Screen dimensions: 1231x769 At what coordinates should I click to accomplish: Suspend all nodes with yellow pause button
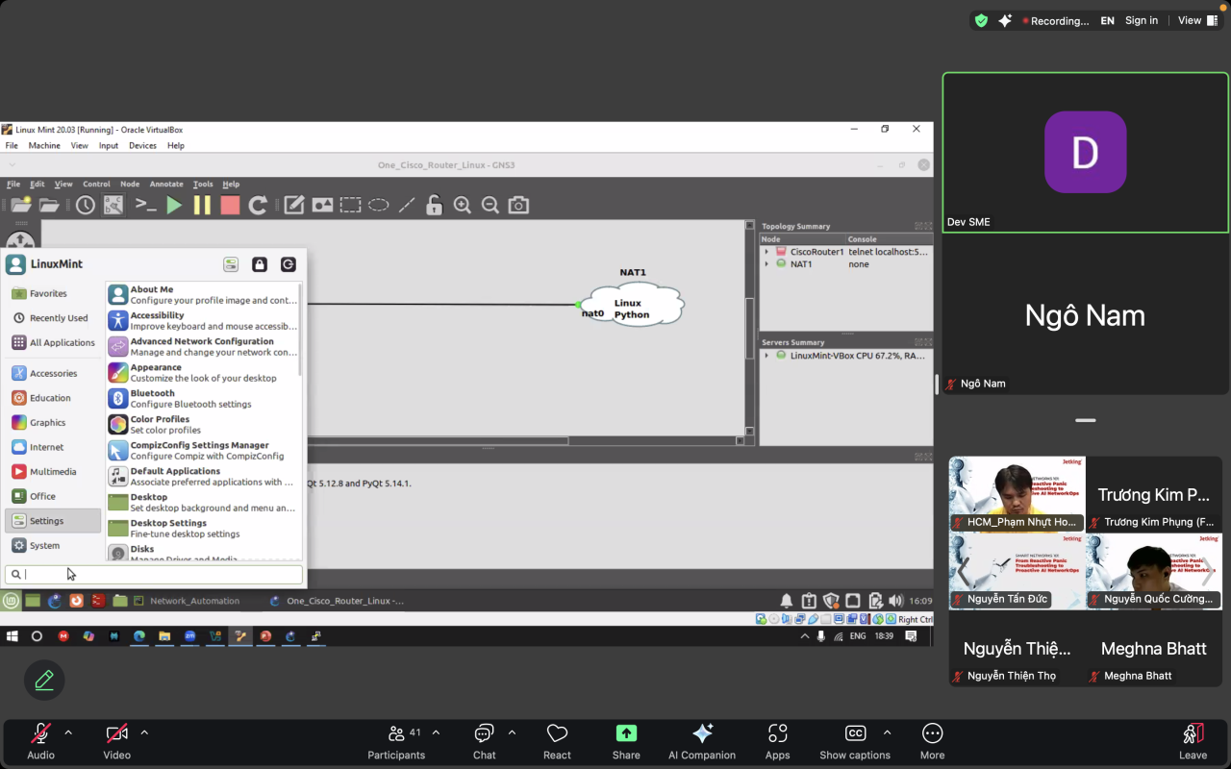click(x=202, y=205)
